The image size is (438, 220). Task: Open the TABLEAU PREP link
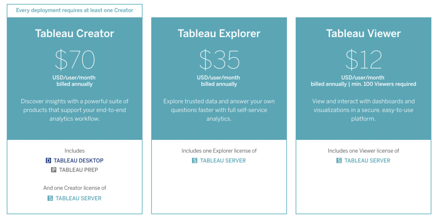click(79, 170)
